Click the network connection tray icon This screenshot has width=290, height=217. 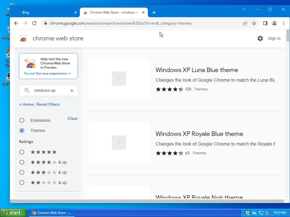tap(261, 213)
